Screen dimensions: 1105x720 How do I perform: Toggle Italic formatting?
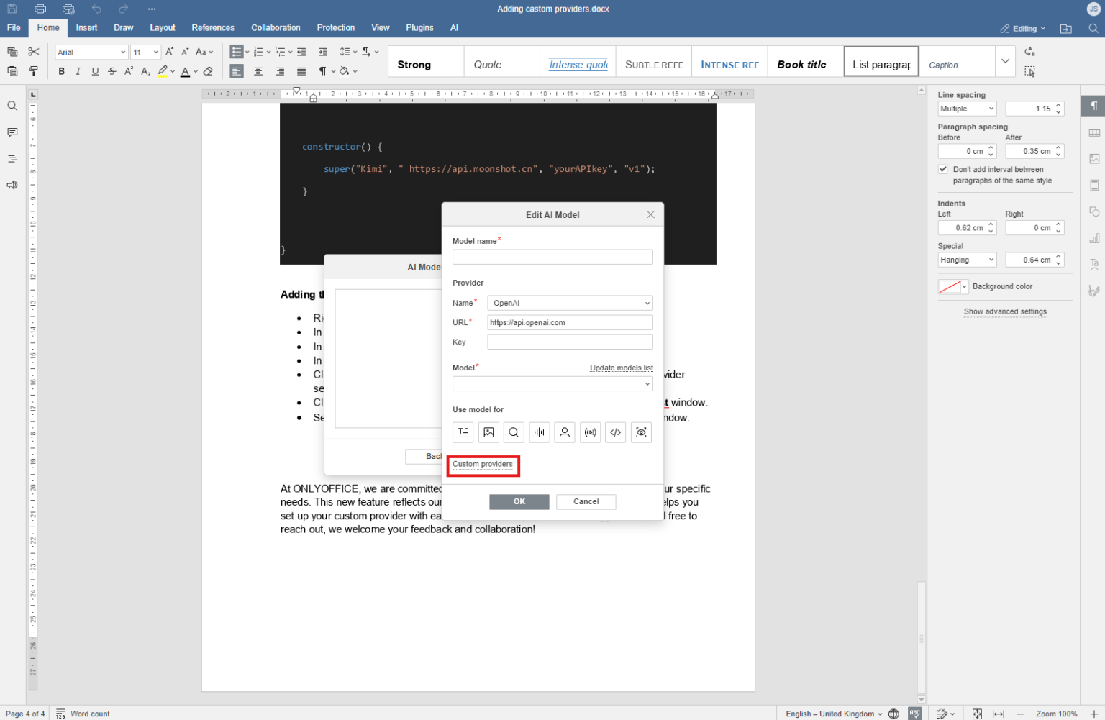click(x=78, y=71)
